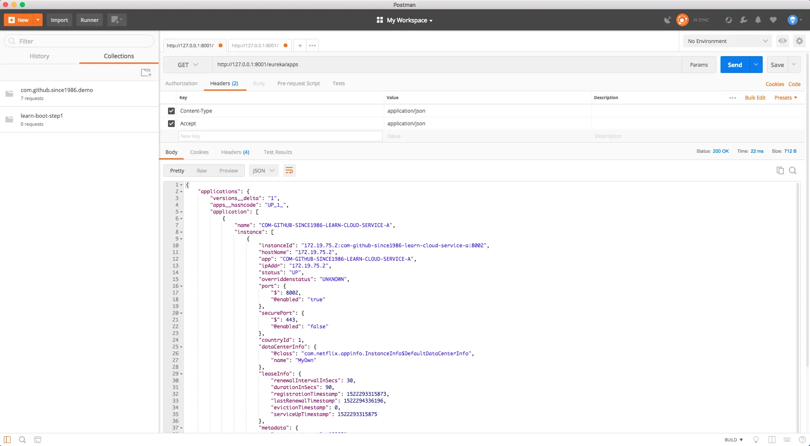Open com.github.since1986.demo collection folder
The width and height of the screenshot is (810, 446).
(x=79, y=94)
